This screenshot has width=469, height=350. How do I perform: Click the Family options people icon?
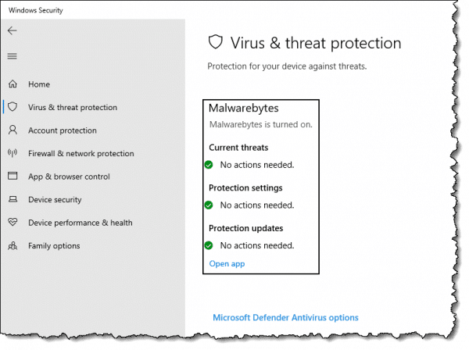(x=13, y=245)
